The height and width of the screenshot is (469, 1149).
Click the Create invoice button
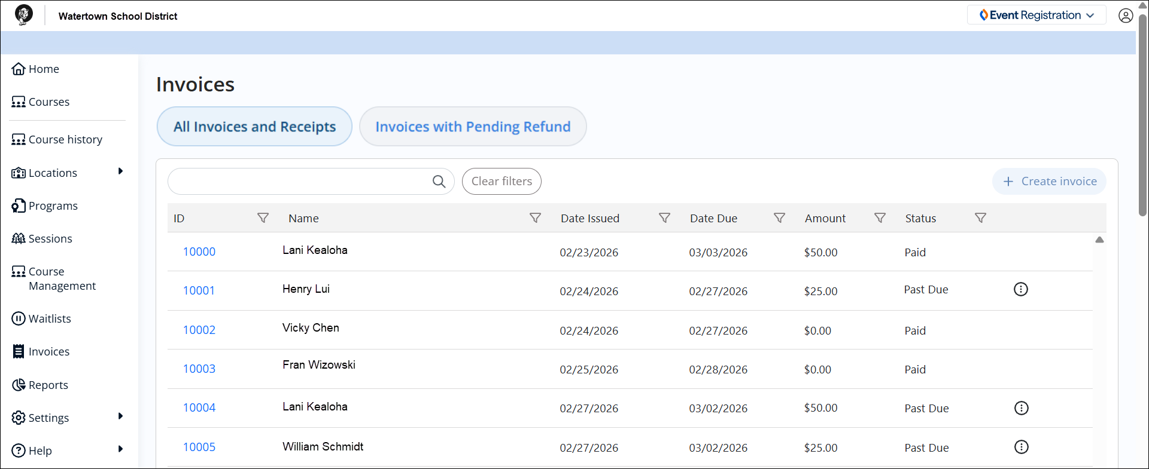click(1049, 182)
